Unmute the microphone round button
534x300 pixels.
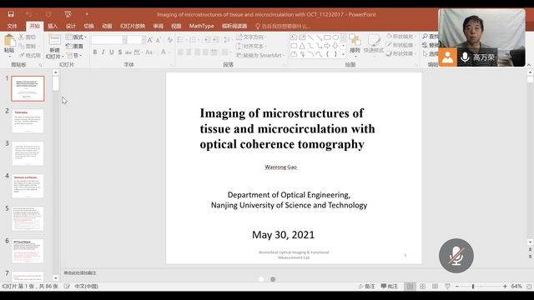pyautogui.click(x=456, y=256)
